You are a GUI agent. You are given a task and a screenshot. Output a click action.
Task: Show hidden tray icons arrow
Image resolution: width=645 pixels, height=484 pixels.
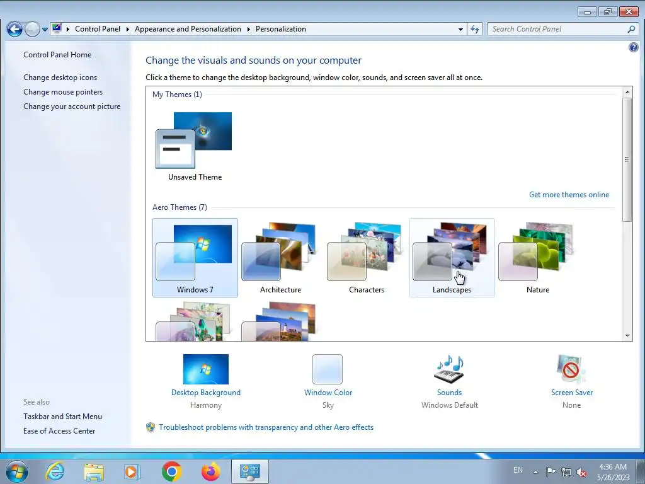(535, 472)
